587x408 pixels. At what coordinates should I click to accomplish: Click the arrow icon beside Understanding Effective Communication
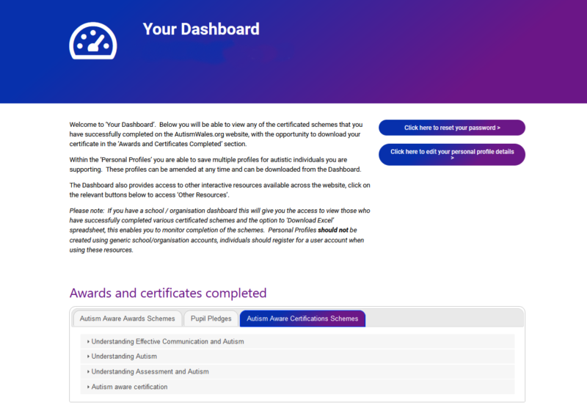pyautogui.click(x=88, y=342)
